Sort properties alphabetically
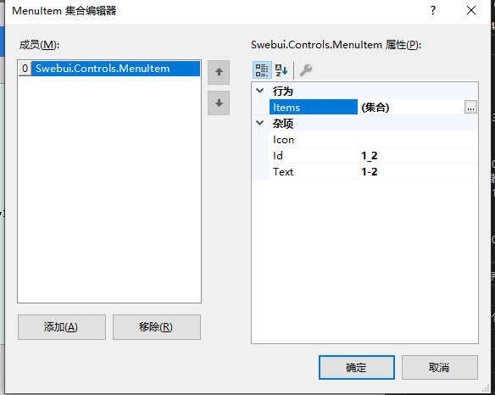 (281, 70)
